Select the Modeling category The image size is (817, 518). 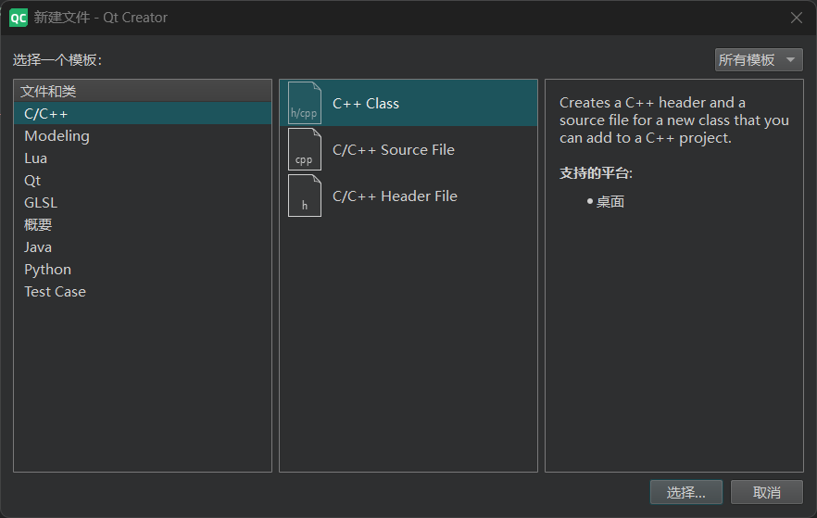(143, 136)
